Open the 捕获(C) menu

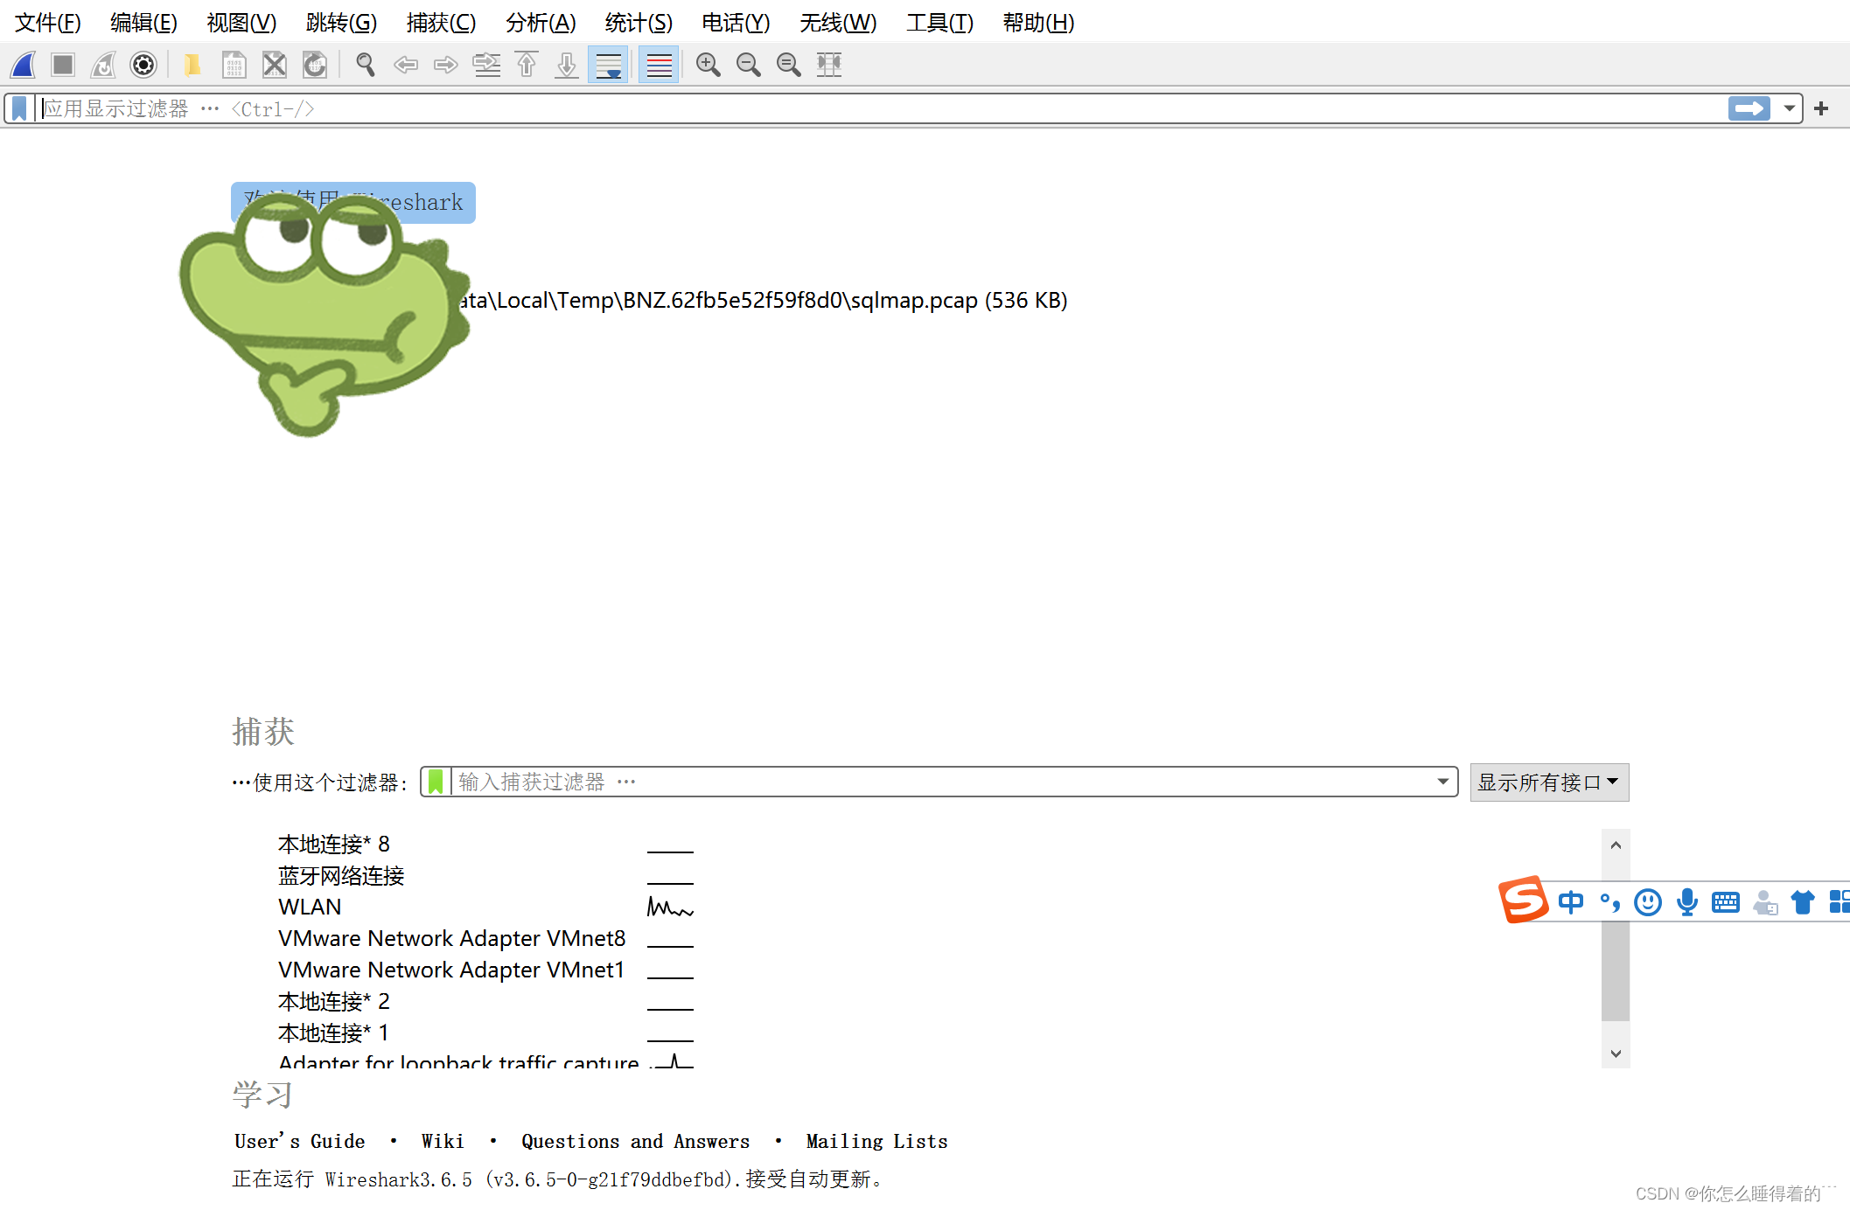click(441, 23)
